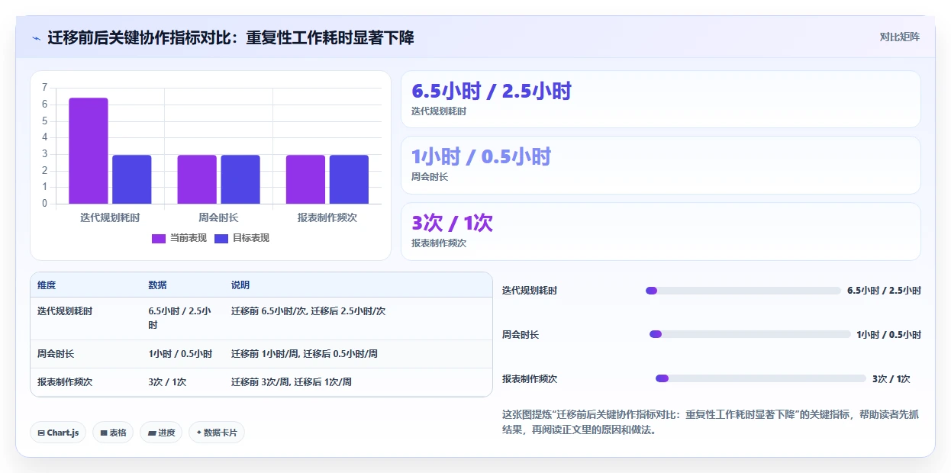The width and height of the screenshot is (951, 473).
Task: Toggle the 当前表现 legend swatch
Action: [x=159, y=238]
